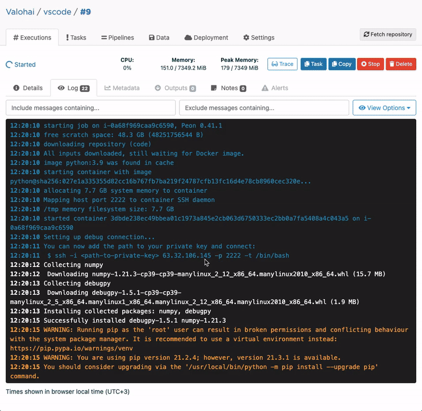Copy this execution
The image size is (422, 411).
341,64
